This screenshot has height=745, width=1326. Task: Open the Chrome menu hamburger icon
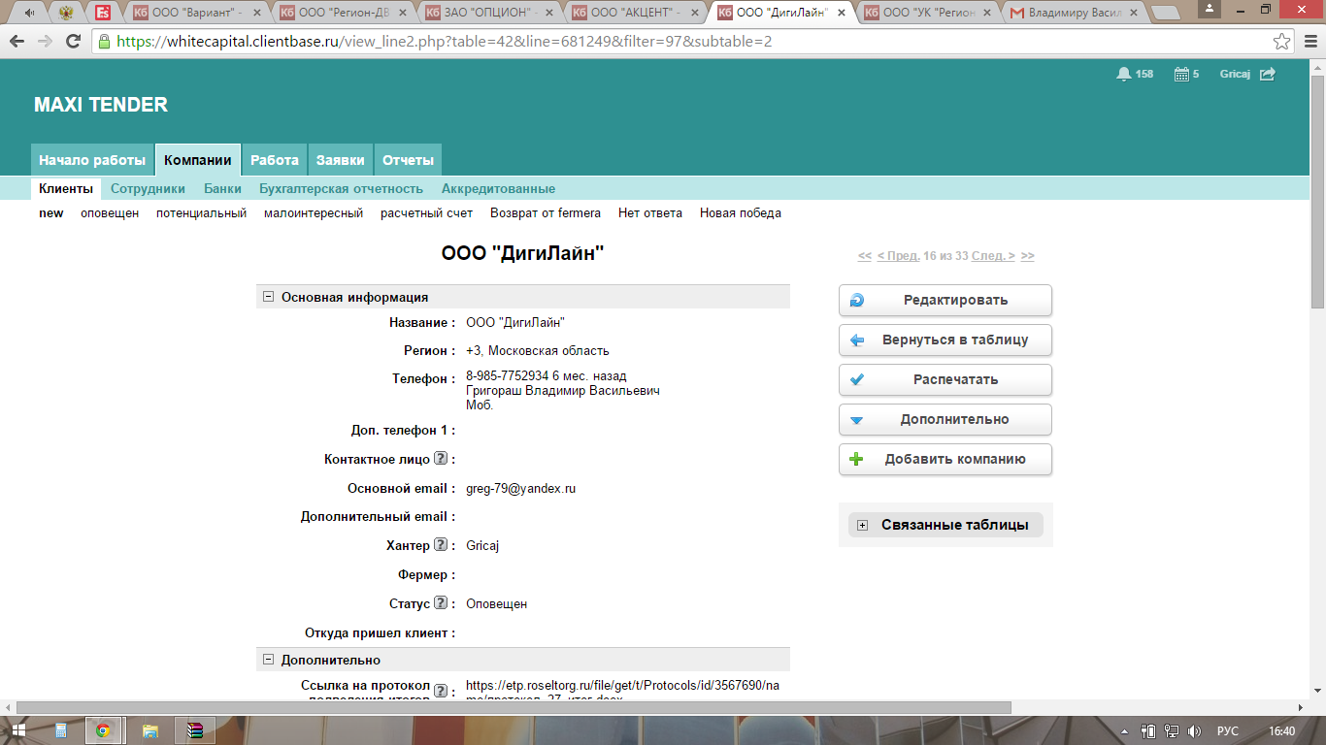[x=1309, y=42]
